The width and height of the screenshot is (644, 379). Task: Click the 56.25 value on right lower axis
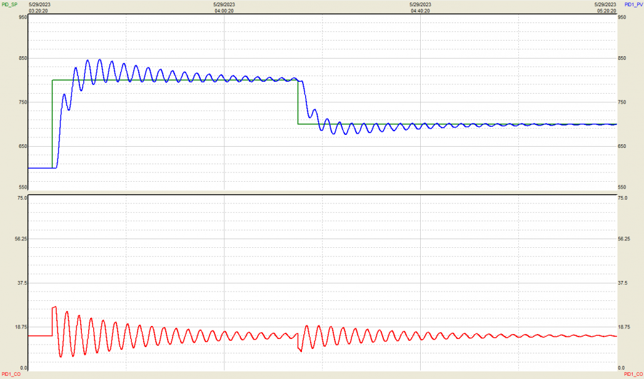[x=624, y=239]
